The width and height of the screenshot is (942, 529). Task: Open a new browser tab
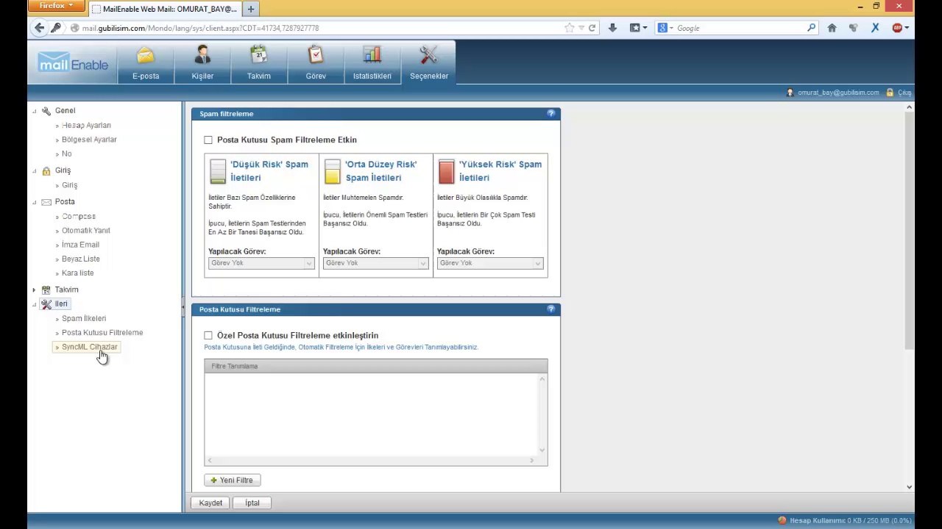[251, 9]
